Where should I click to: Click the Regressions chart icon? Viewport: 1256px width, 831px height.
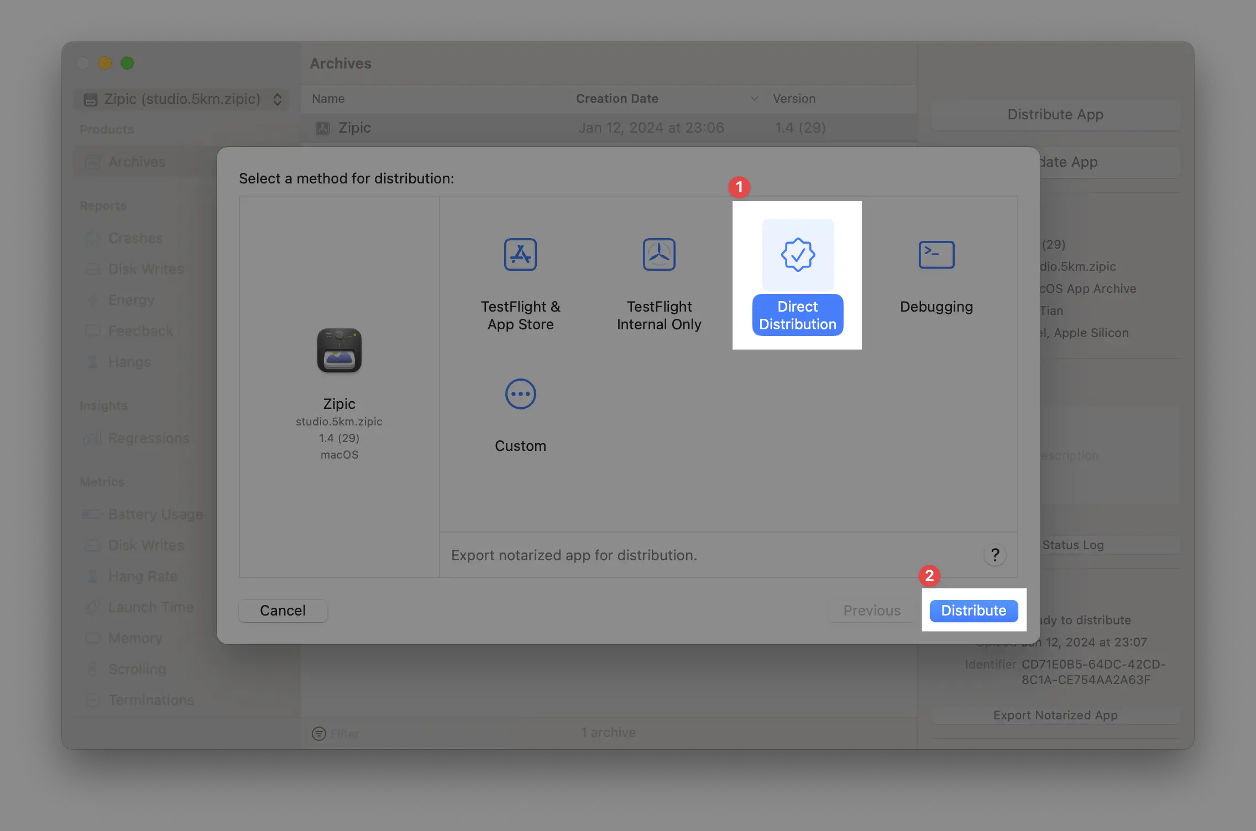click(x=92, y=439)
